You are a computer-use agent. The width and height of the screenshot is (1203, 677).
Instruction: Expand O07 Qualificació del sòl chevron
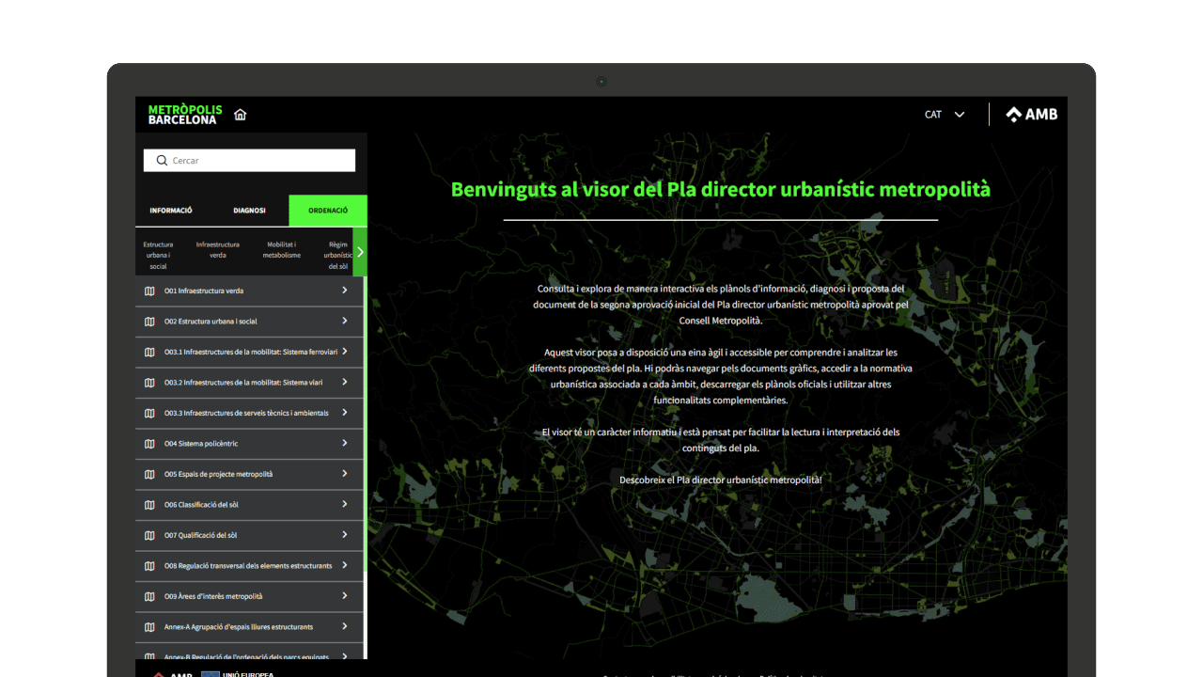(x=345, y=535)
